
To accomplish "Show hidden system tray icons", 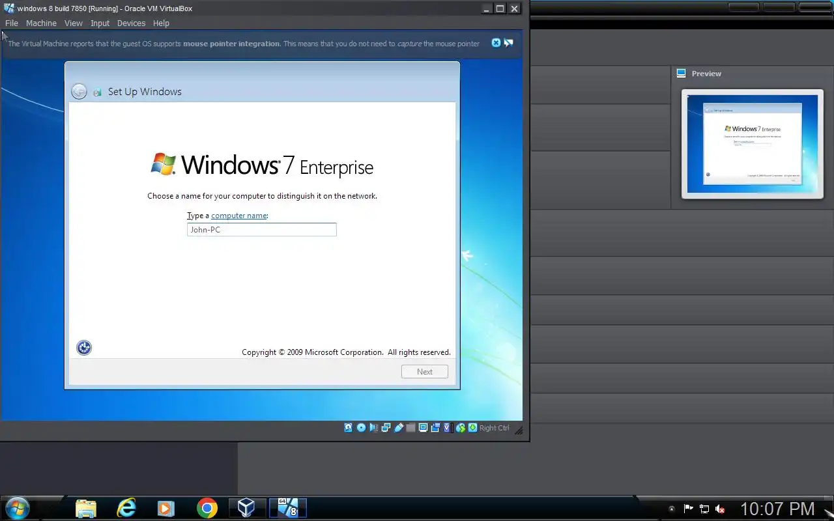I will coord(672,509).
